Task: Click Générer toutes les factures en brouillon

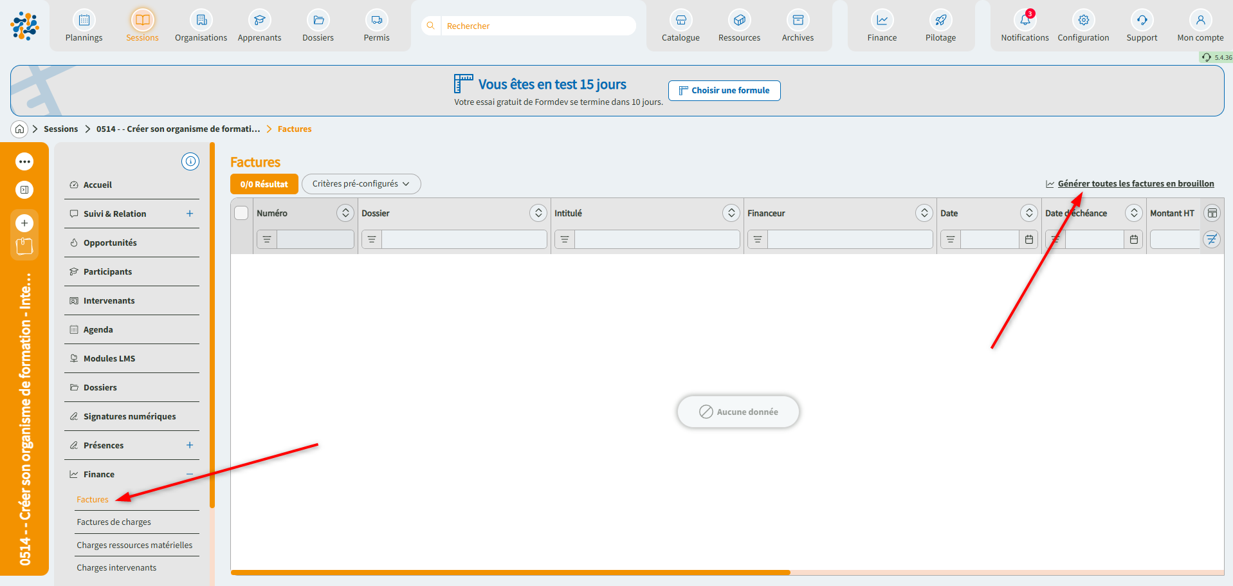Action: pyautogui.click(x=1135, y=184)
